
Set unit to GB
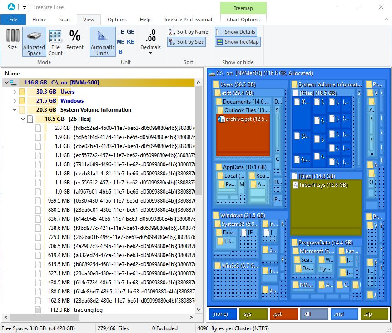[x=130, y=32]
